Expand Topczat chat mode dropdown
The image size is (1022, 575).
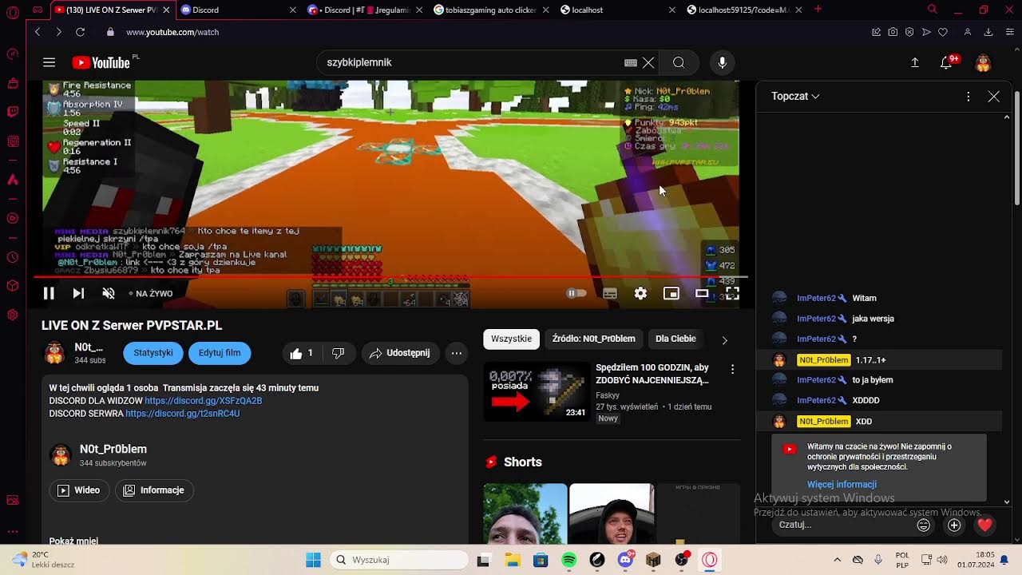click(x=795, y=96)
